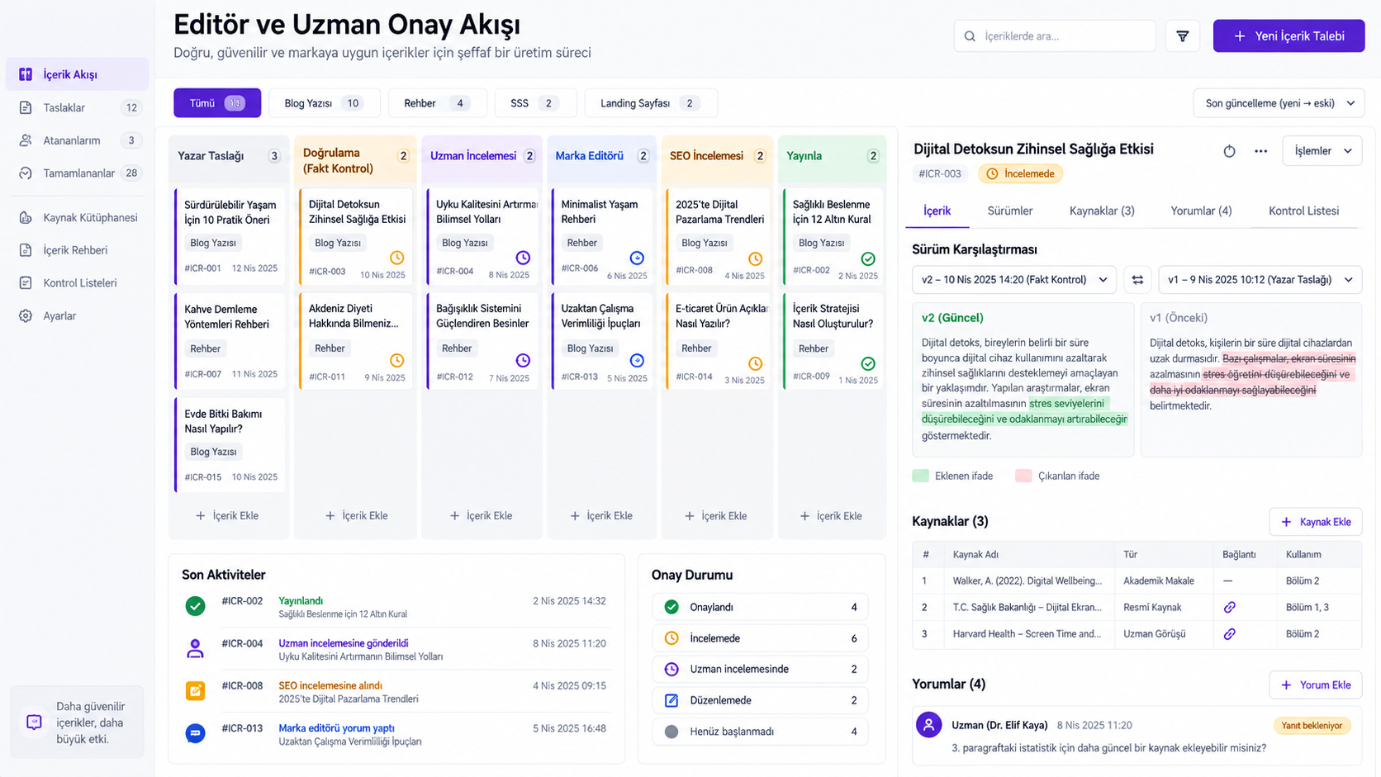Click the Uzman incelemesinde approval status row
1381x777 pixels.
click(x=760, y=669)
